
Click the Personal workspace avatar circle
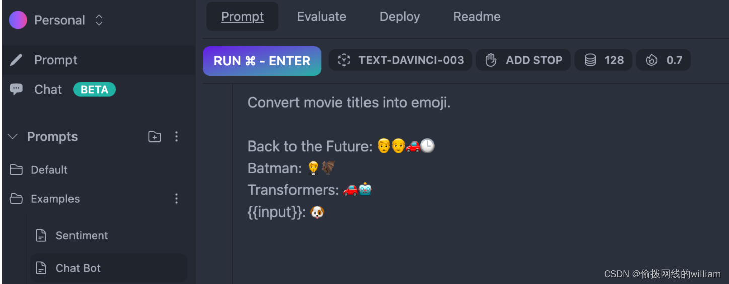tap(18, 20)
